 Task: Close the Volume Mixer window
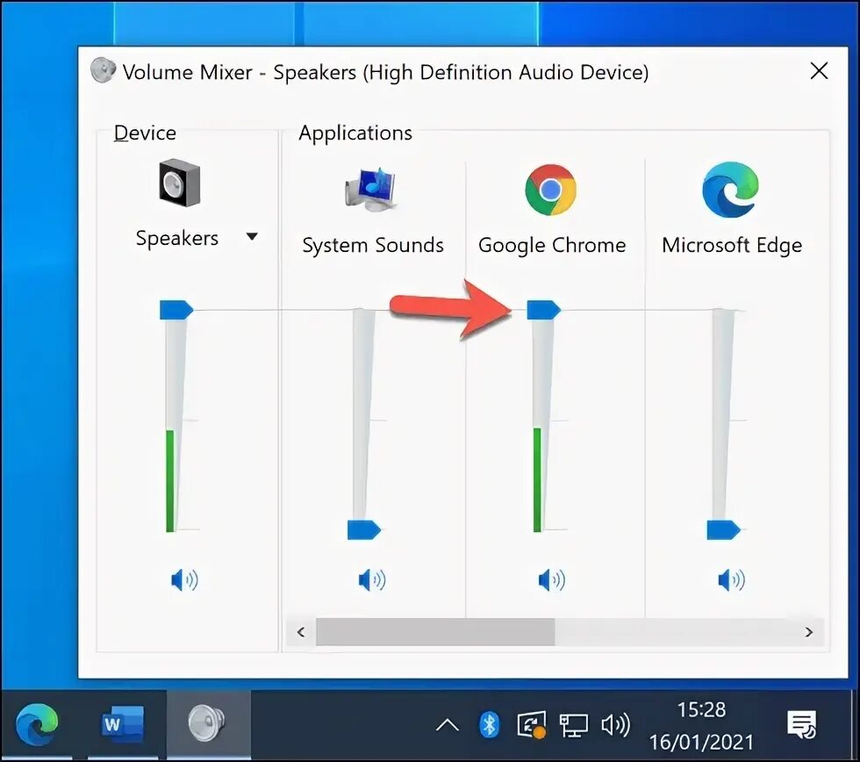point(819,71)
